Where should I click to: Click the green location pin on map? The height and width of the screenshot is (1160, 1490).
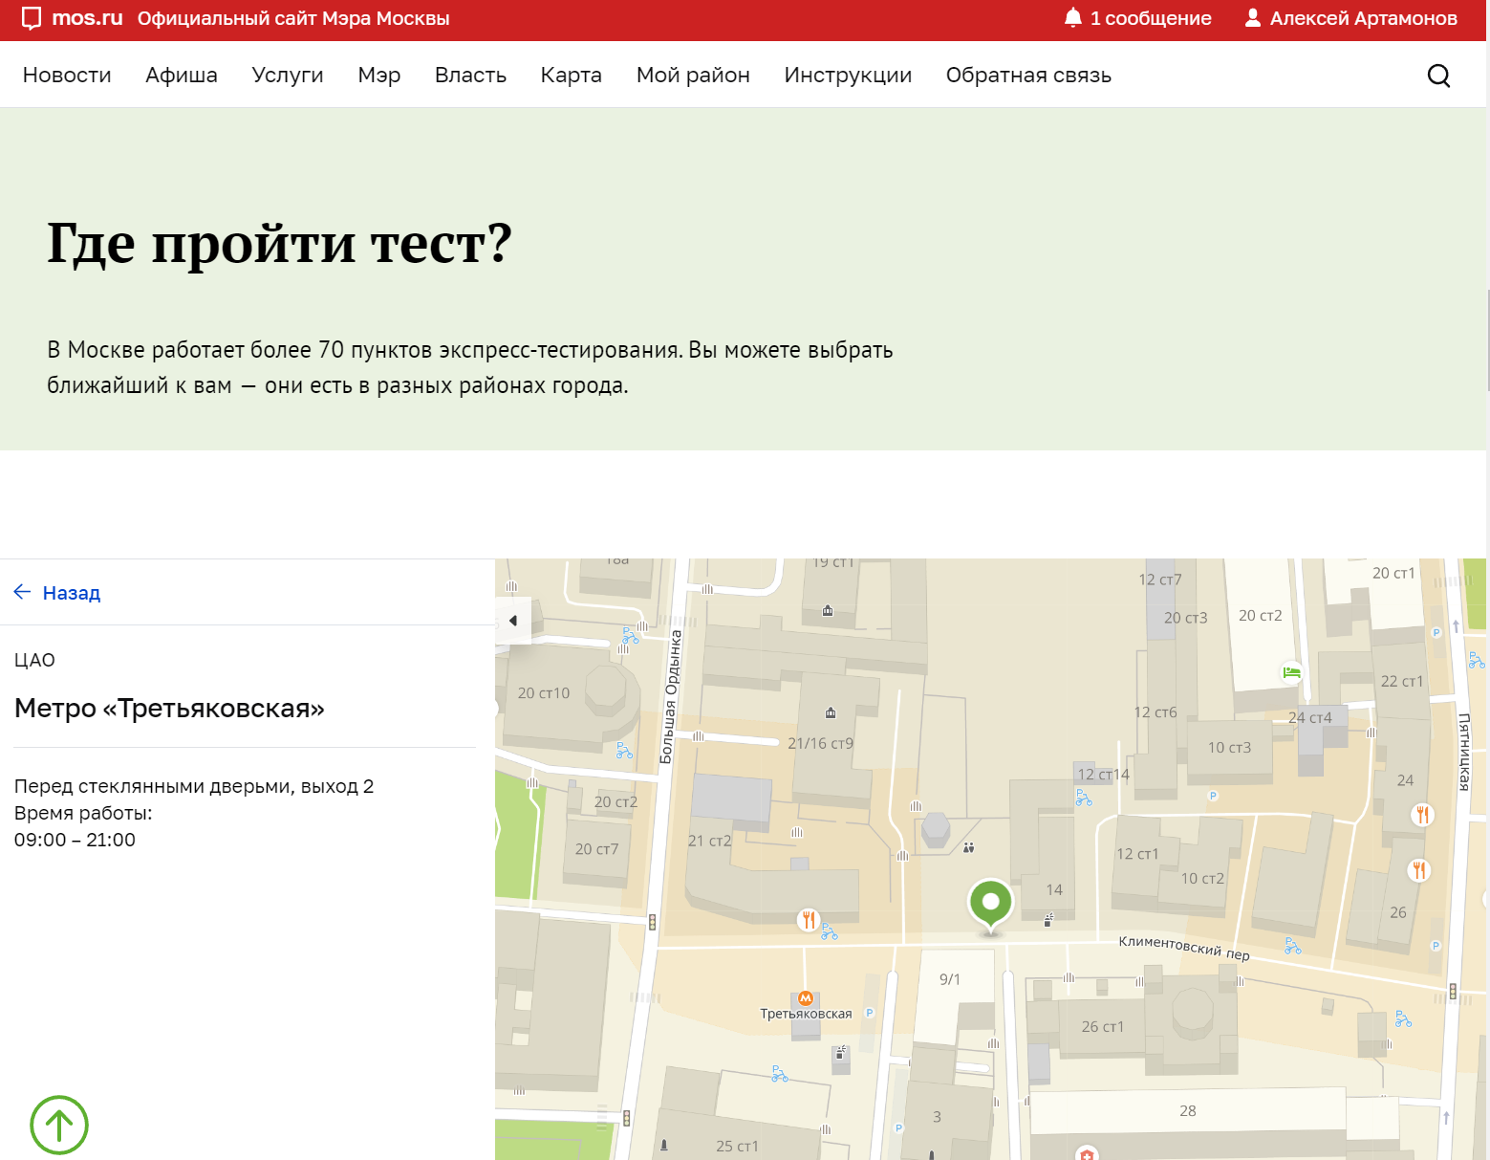click(x=991, y=903)
